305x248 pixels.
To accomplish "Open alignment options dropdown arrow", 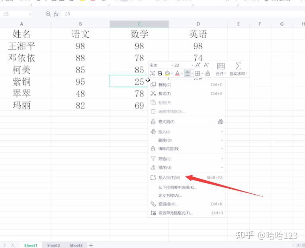I will 192,74.
